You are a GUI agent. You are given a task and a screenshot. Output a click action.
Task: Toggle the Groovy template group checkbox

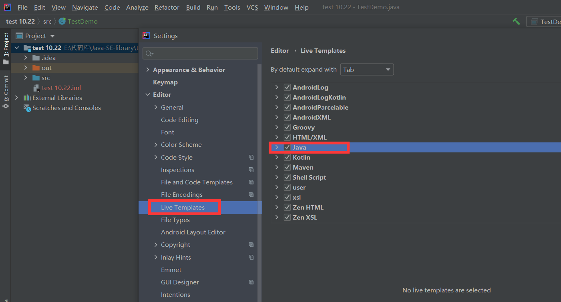point(287,127)
